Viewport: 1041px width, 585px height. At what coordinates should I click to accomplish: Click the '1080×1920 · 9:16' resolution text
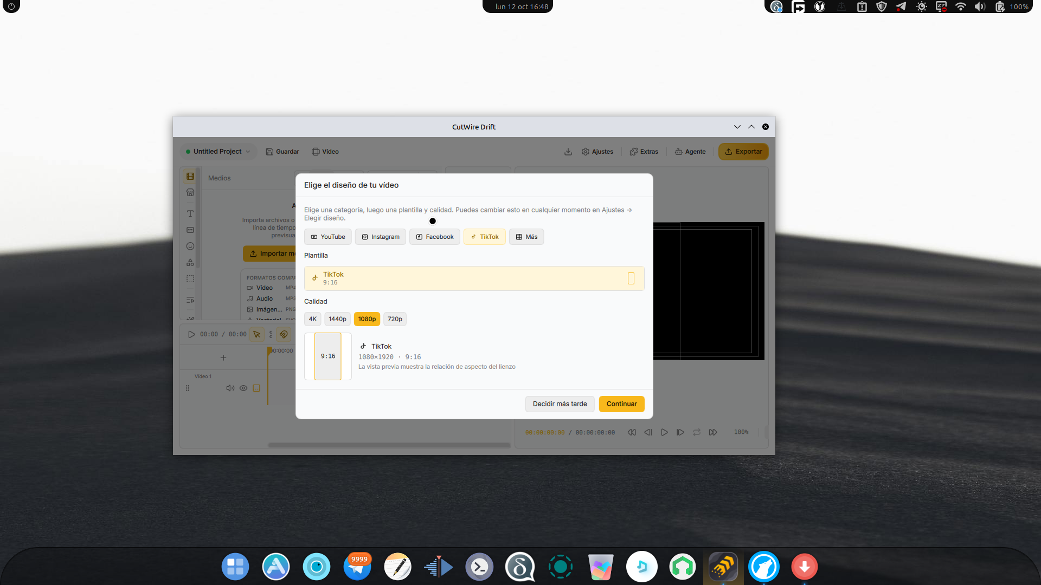390,357
